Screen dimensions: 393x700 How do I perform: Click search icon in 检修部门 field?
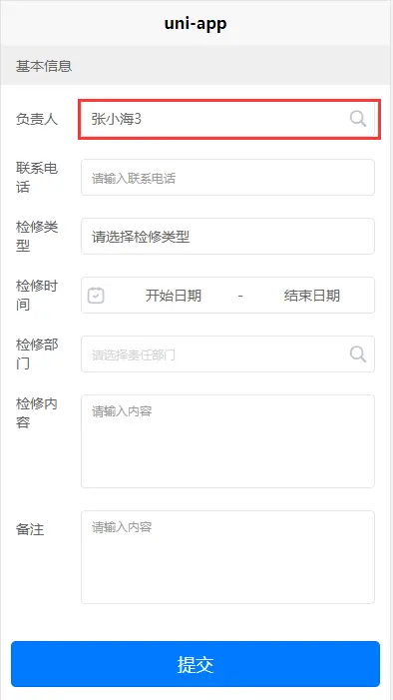358,354
